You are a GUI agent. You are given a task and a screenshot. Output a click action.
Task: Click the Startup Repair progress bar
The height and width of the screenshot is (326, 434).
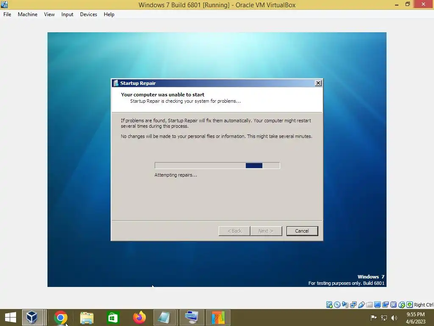217,166
